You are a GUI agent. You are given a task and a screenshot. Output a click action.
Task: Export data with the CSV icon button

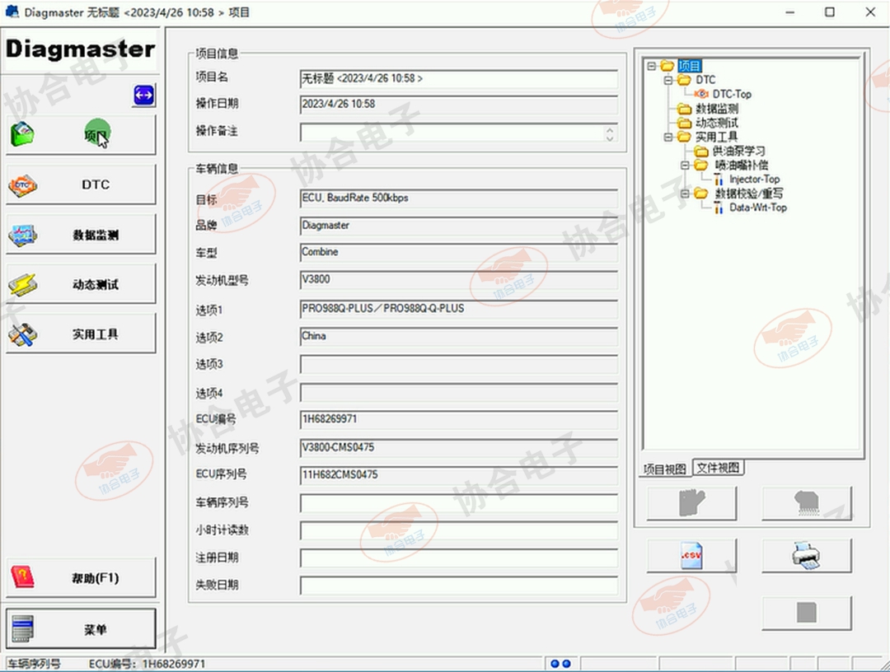coord(691,555)
